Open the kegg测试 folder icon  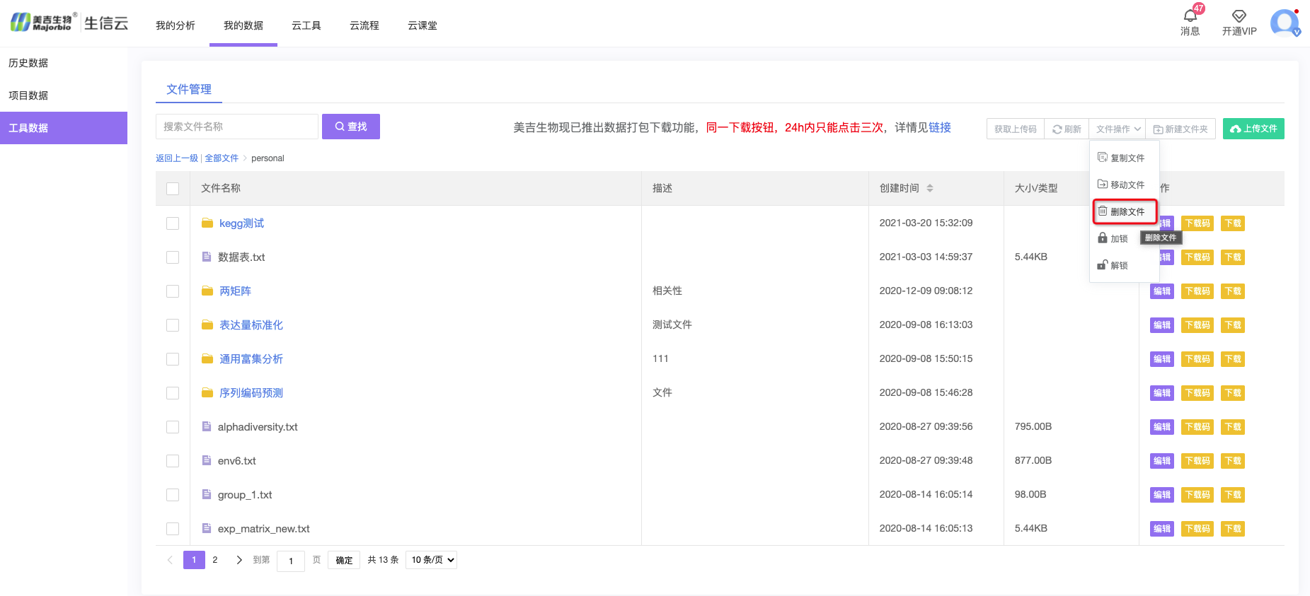pos(207,223)
